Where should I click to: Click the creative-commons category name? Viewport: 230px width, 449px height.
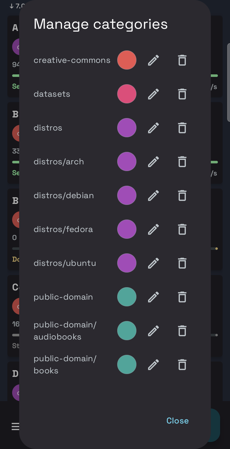pyautogui.click(x=72, y=60)
